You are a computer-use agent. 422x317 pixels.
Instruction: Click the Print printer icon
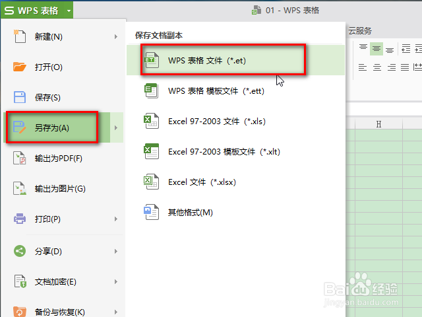click(x=20, y=219)
